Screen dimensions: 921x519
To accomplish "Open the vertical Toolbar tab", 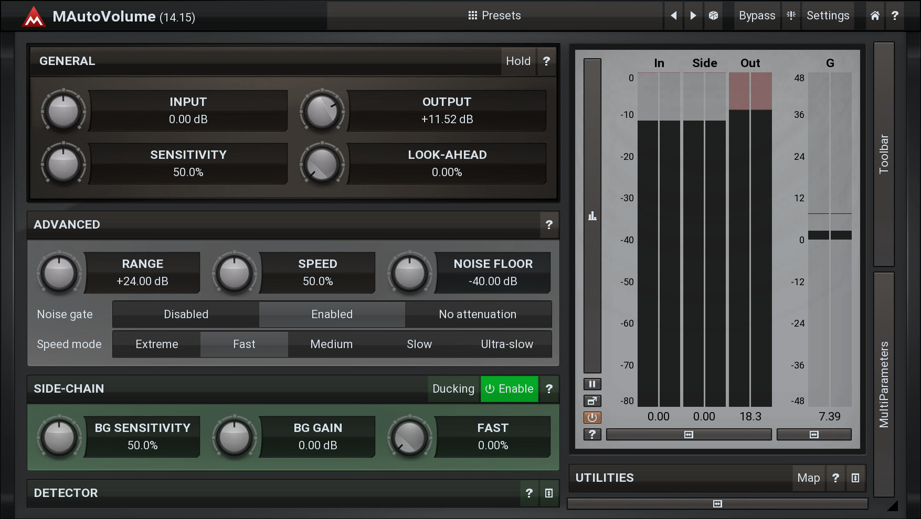I will pyautogui.click(x=884, y=154).
